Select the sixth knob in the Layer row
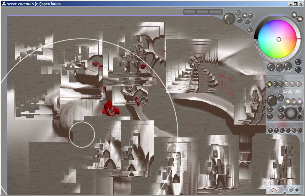Viewport: 305px width, 196px height. click(x=300, y=130)
